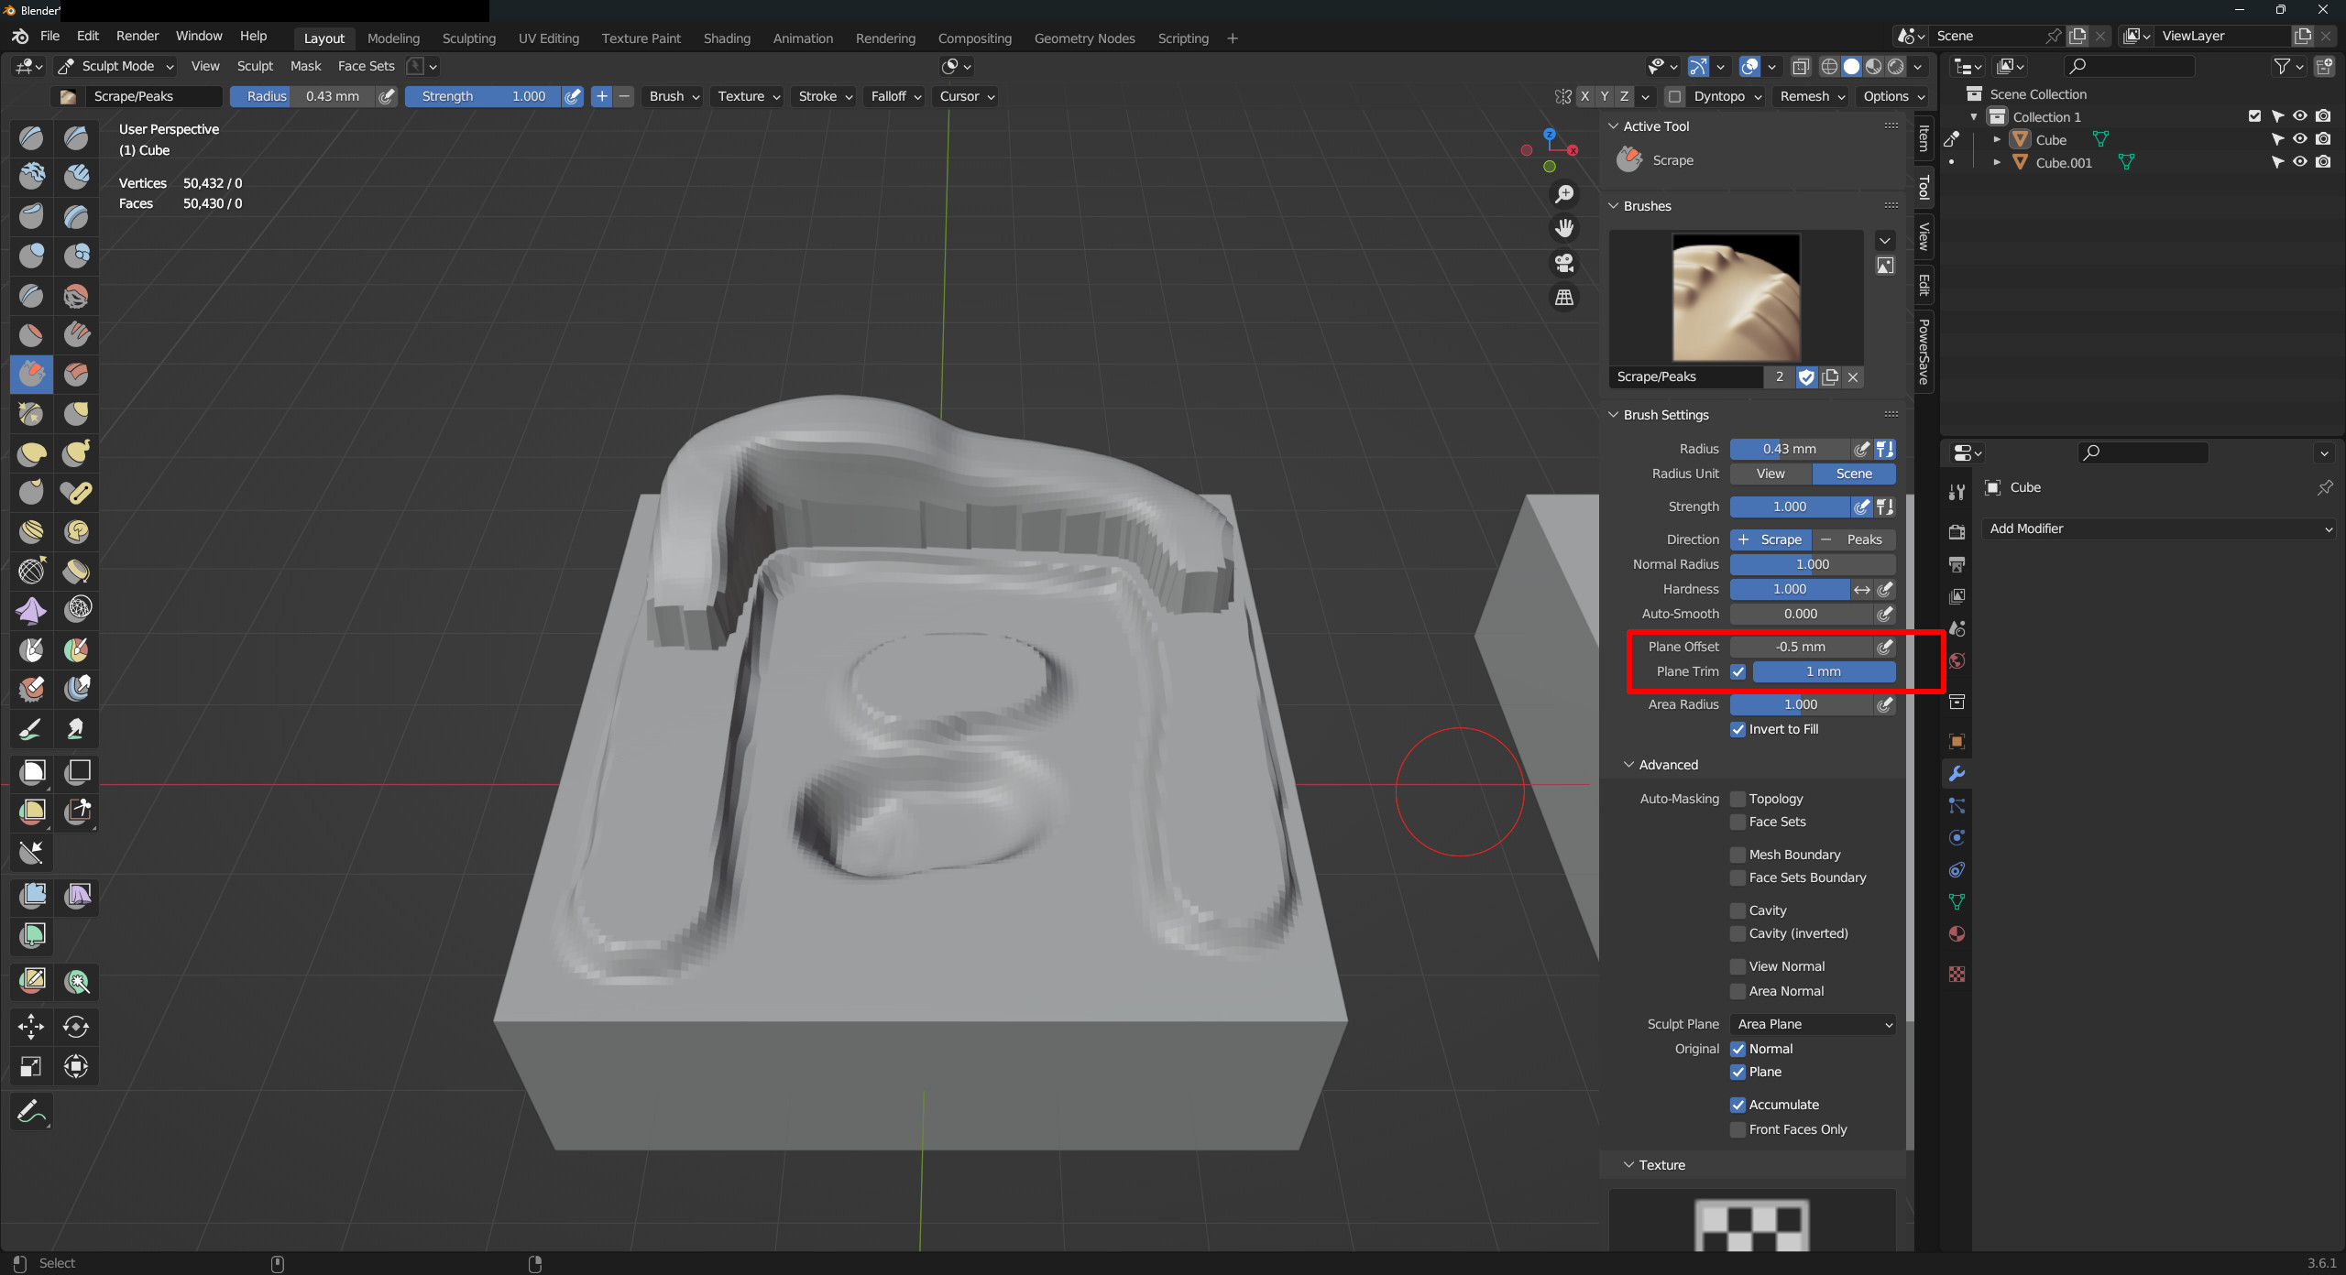The image size is (2346, 1275).
Task: Enable Front Faces Only checkbox
Action: point(1738,1129)
